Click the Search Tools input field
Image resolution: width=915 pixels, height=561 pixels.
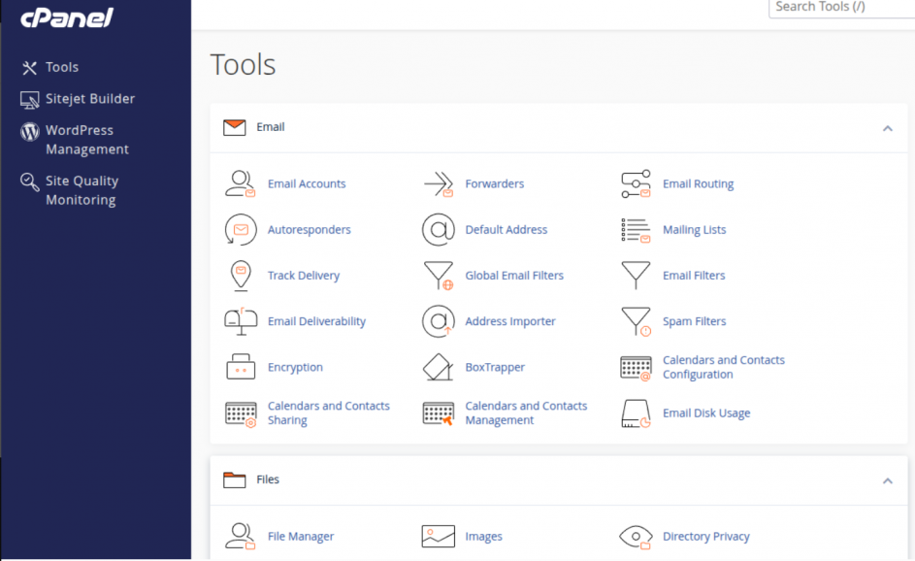point(842,8)
